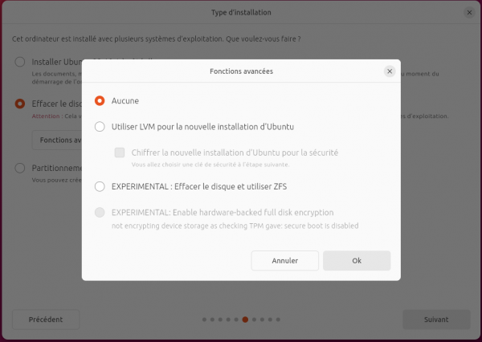Click the Type d'installation title bar
Screen dimensions: 482x342
(241, 13)
